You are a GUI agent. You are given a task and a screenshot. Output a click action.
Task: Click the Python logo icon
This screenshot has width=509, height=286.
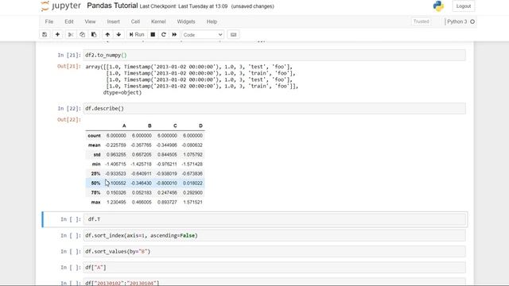438,6
